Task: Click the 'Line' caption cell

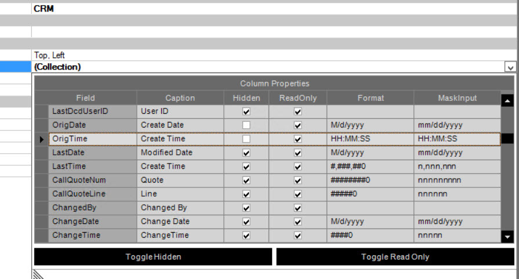Action: 180,194
